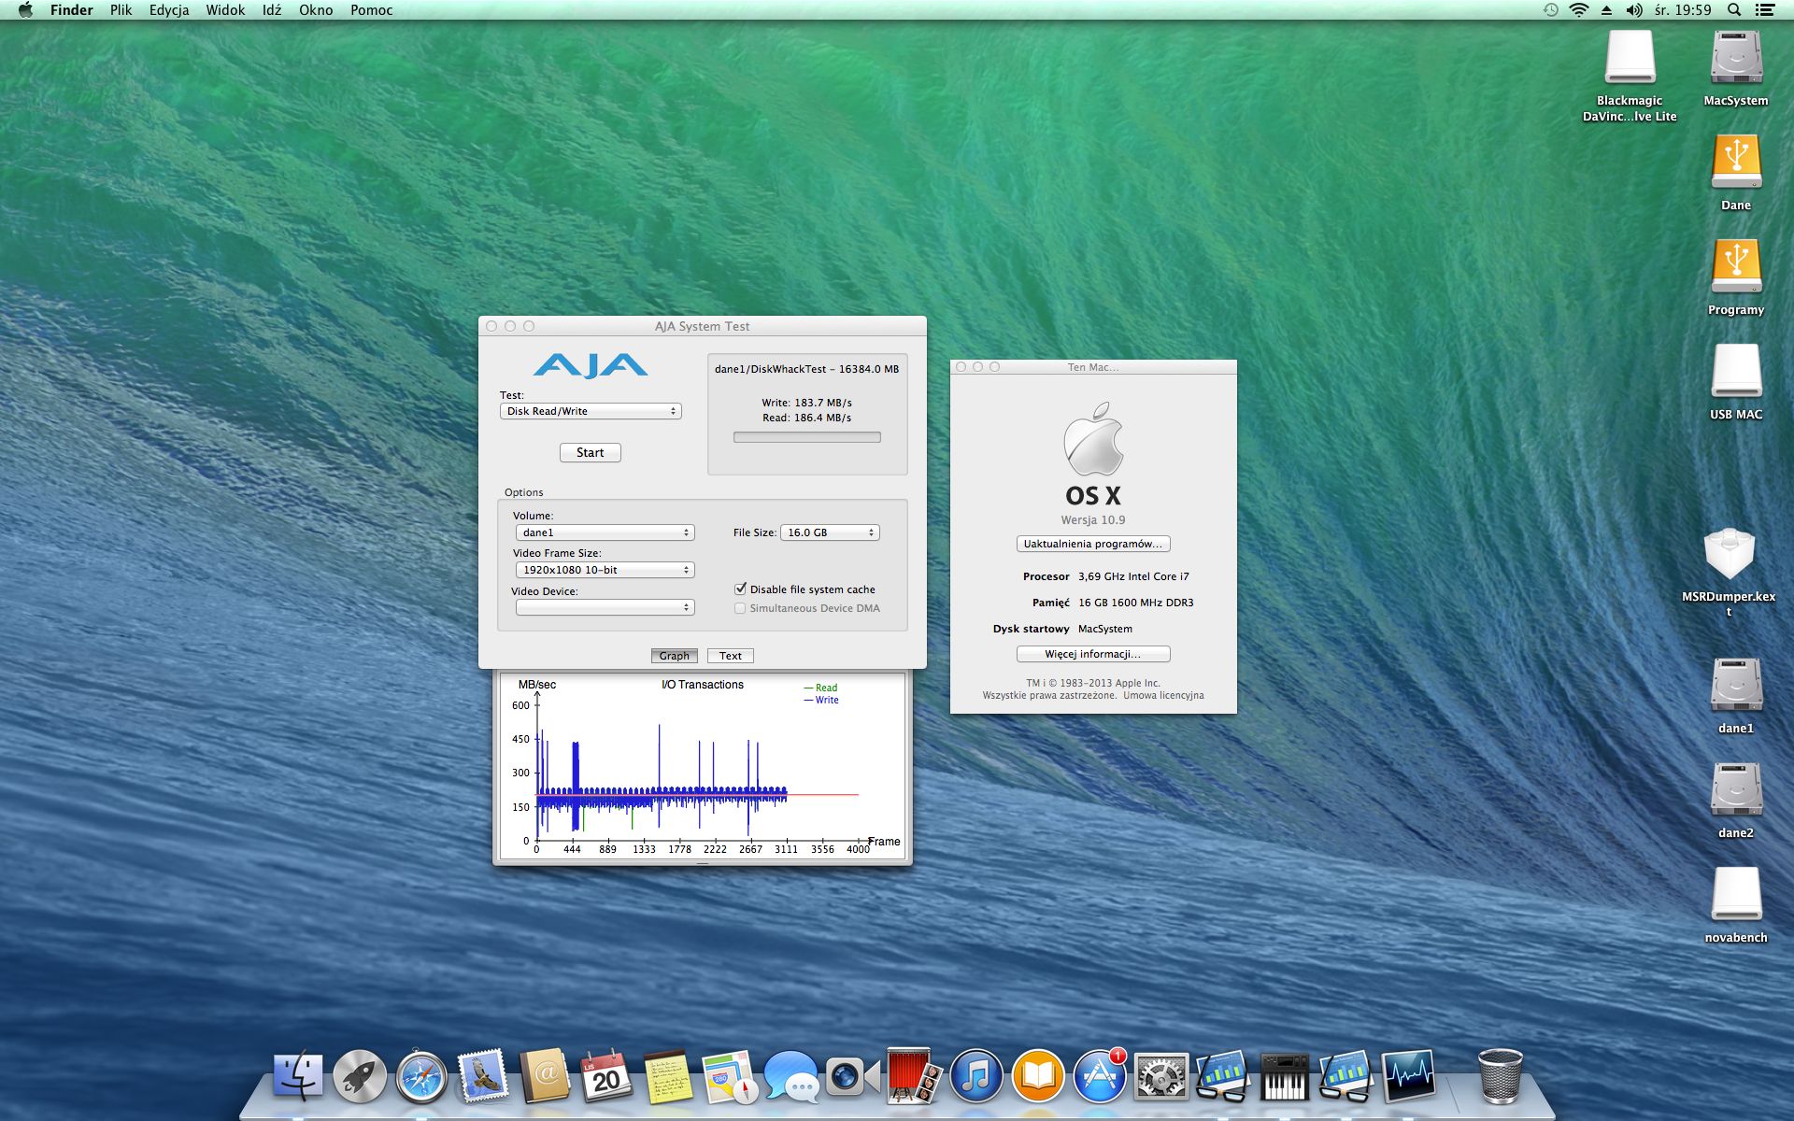Open Safari compass icon in Dock
Image resolution: width=1794 pixels, height=1121 pixels.
[421, 1076]
